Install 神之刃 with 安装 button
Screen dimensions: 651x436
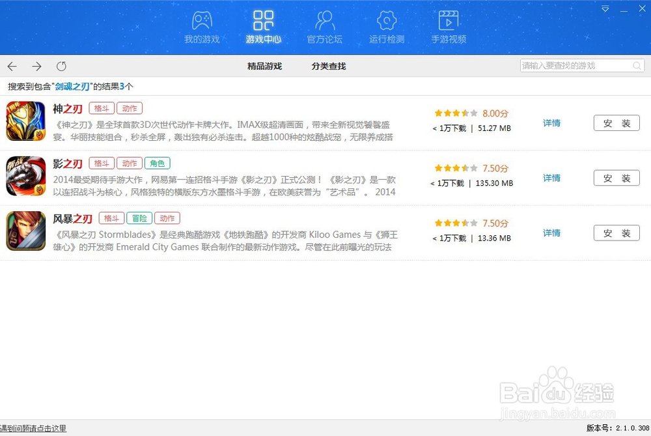[x=616, y=123]
